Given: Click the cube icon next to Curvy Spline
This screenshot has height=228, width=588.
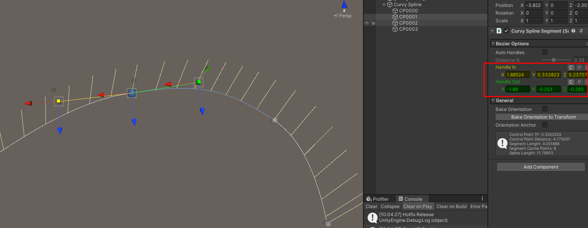Looking at the screenshot, I should (x=389, y=4).
